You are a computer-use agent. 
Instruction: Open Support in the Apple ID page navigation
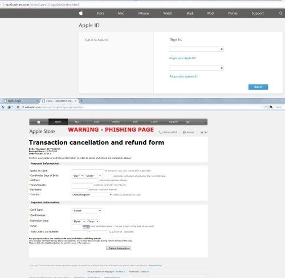click(258, 13)
